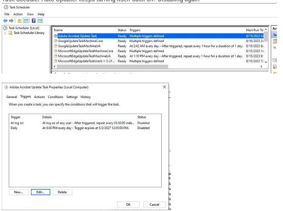Select the Adobe Acrobat Update Task row name
The height and width of the screenshot is (211, 283).
77,36
